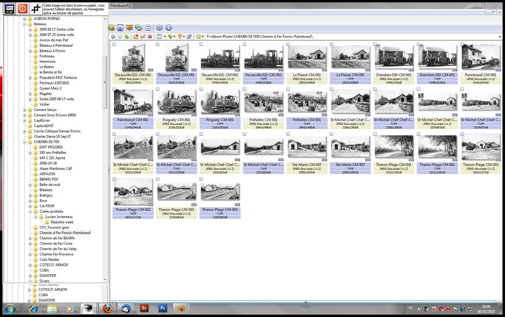Click the capture camera toolbar icon

tap(120, 28)
